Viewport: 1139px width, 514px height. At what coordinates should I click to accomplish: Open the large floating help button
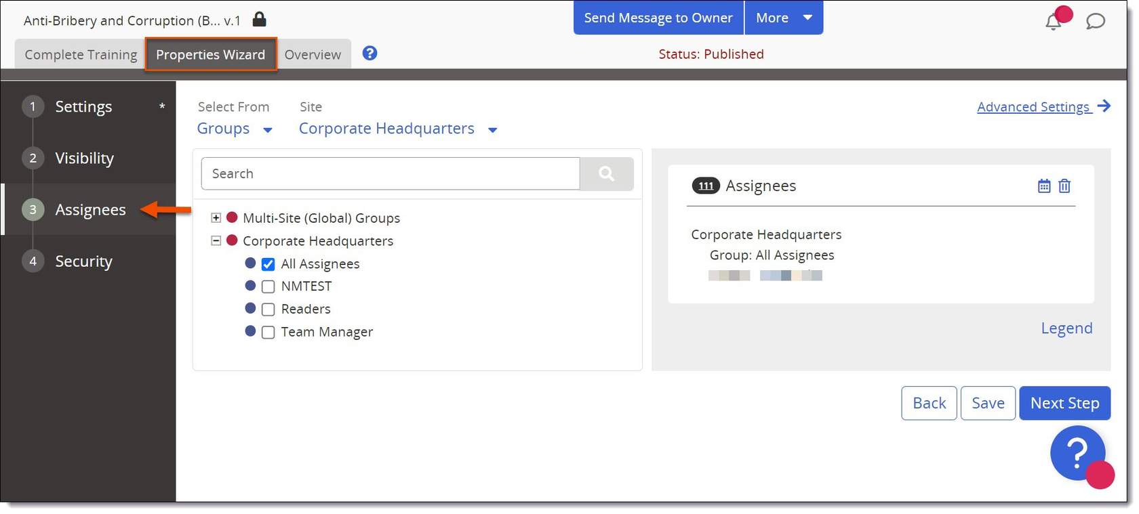[x=1077, y=452]
